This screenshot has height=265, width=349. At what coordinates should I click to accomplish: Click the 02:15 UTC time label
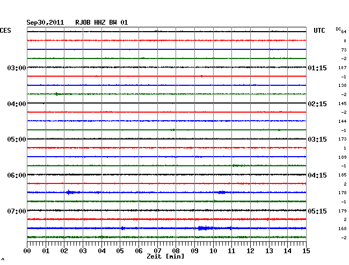pyautogui.click(x=317, y=104)
